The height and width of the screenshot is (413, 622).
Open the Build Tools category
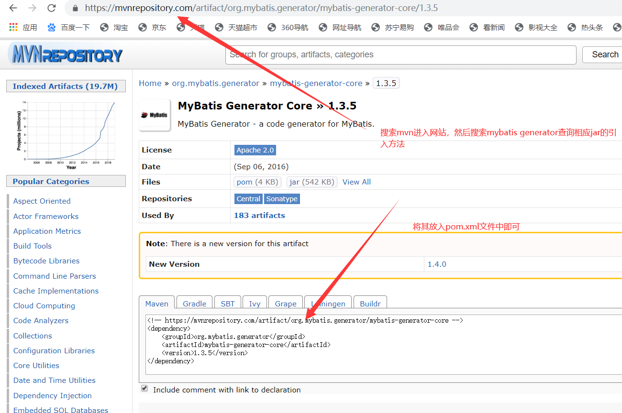[33, 246]
